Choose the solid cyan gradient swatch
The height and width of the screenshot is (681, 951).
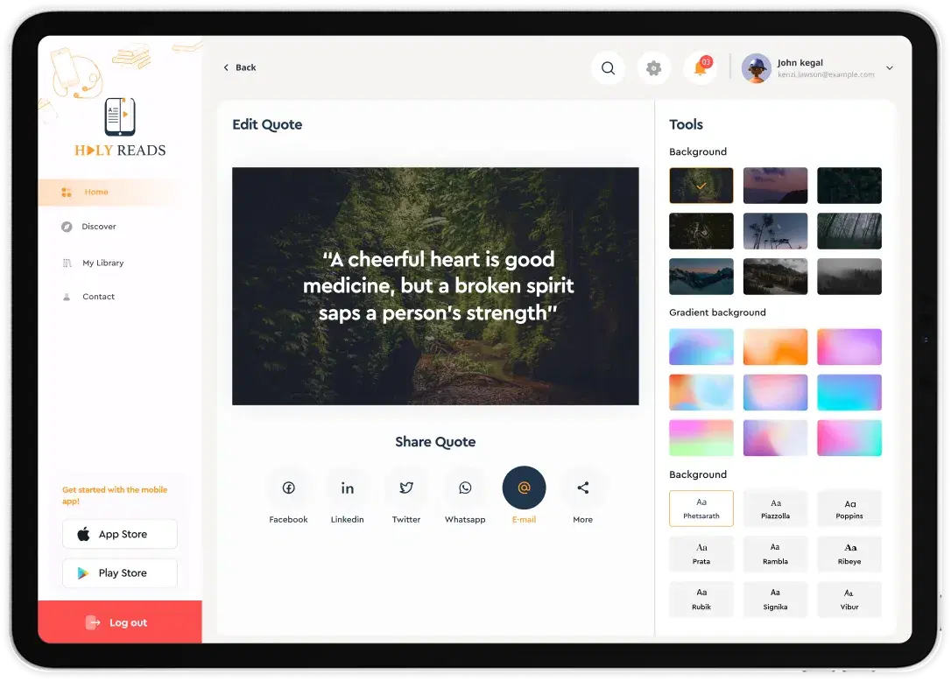click(x=849, y=392)
